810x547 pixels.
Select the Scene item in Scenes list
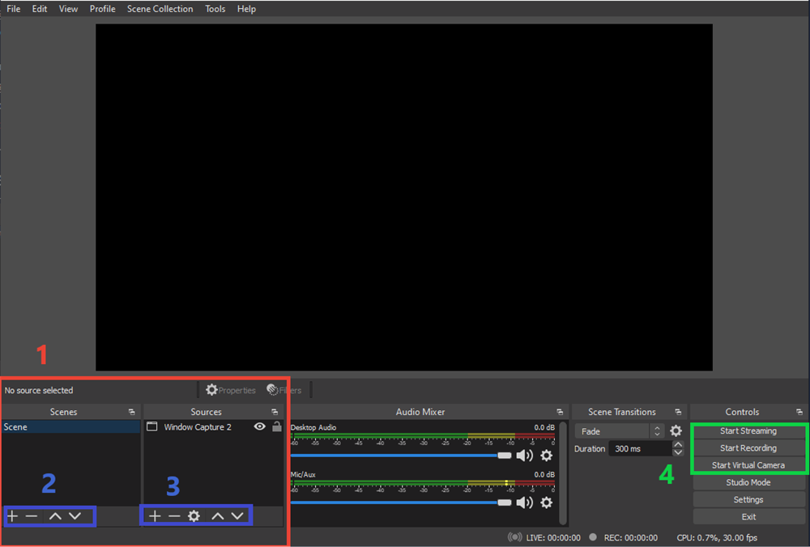coord(70,426)
